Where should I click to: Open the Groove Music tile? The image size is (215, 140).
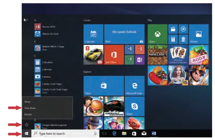[183, 29]
